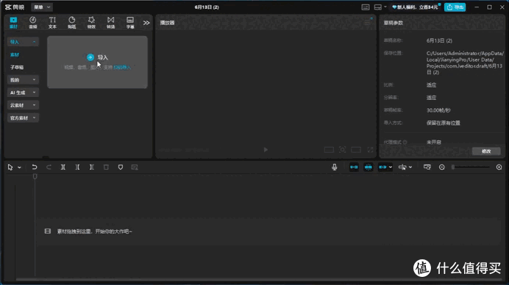Switch to the 转场 transitions tab
The image size is (509, 285).
(110, 23)
